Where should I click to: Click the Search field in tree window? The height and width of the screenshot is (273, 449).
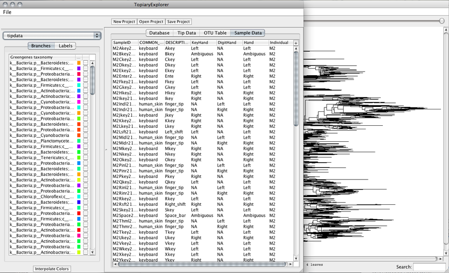[x=429, y=267]
